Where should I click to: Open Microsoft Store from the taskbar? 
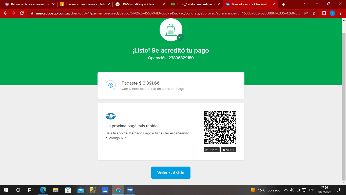click(68, 190)
